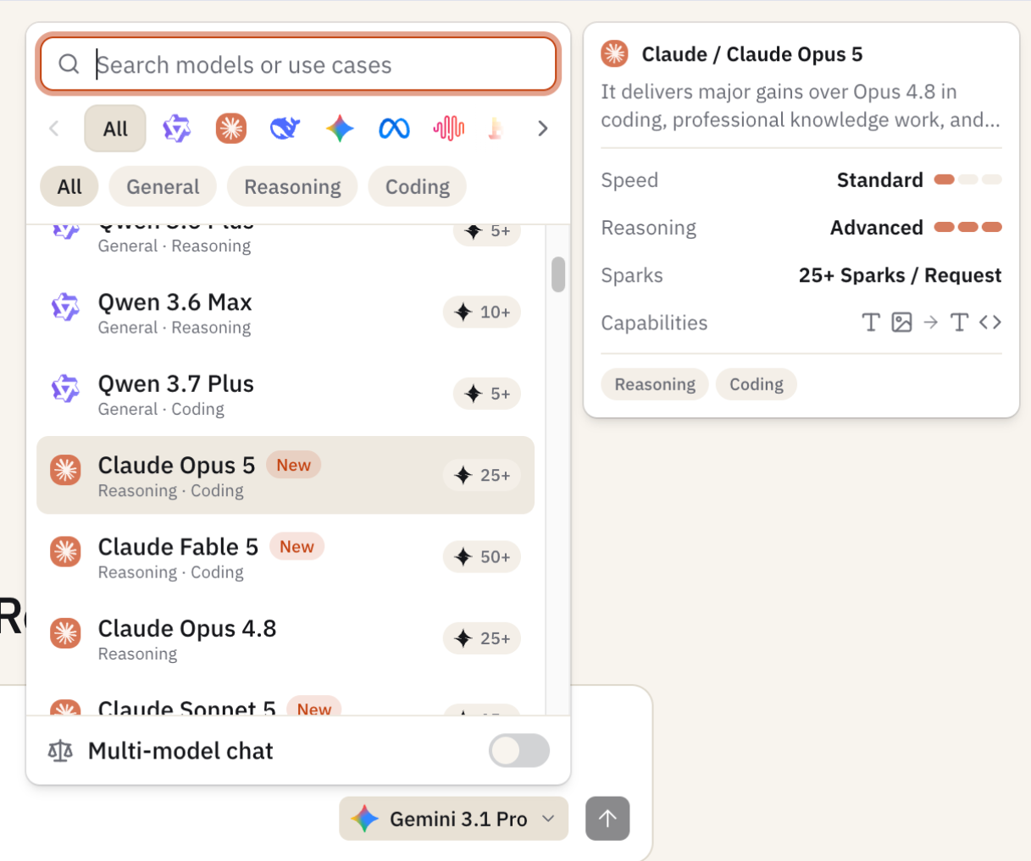Click the balance scale icon beside Multi-model chat
The image size is (1031, 861).
[x=60, y=751]
